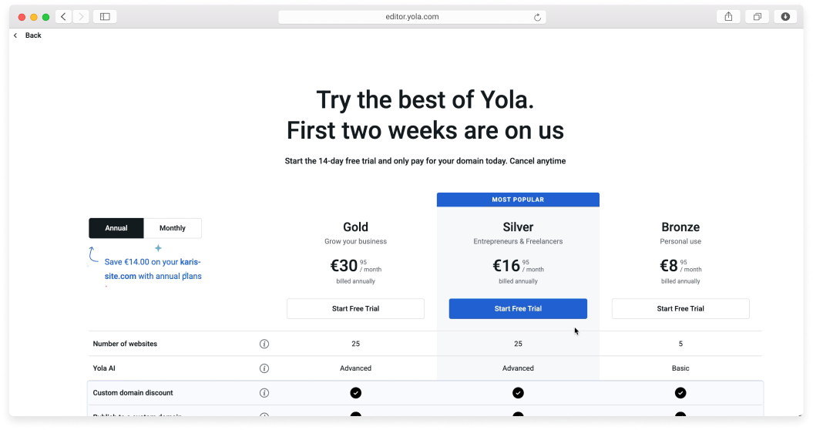
Task: Go back using the Back link
Action: coord(29,35)
